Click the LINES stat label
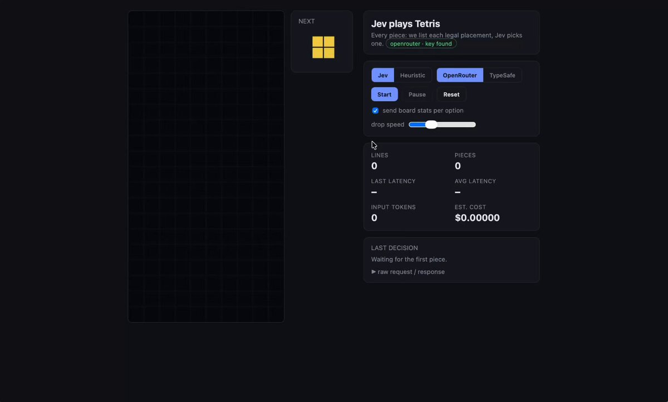Image resolution: width=668 pixels, height=402 pixels. coord(380,155)
